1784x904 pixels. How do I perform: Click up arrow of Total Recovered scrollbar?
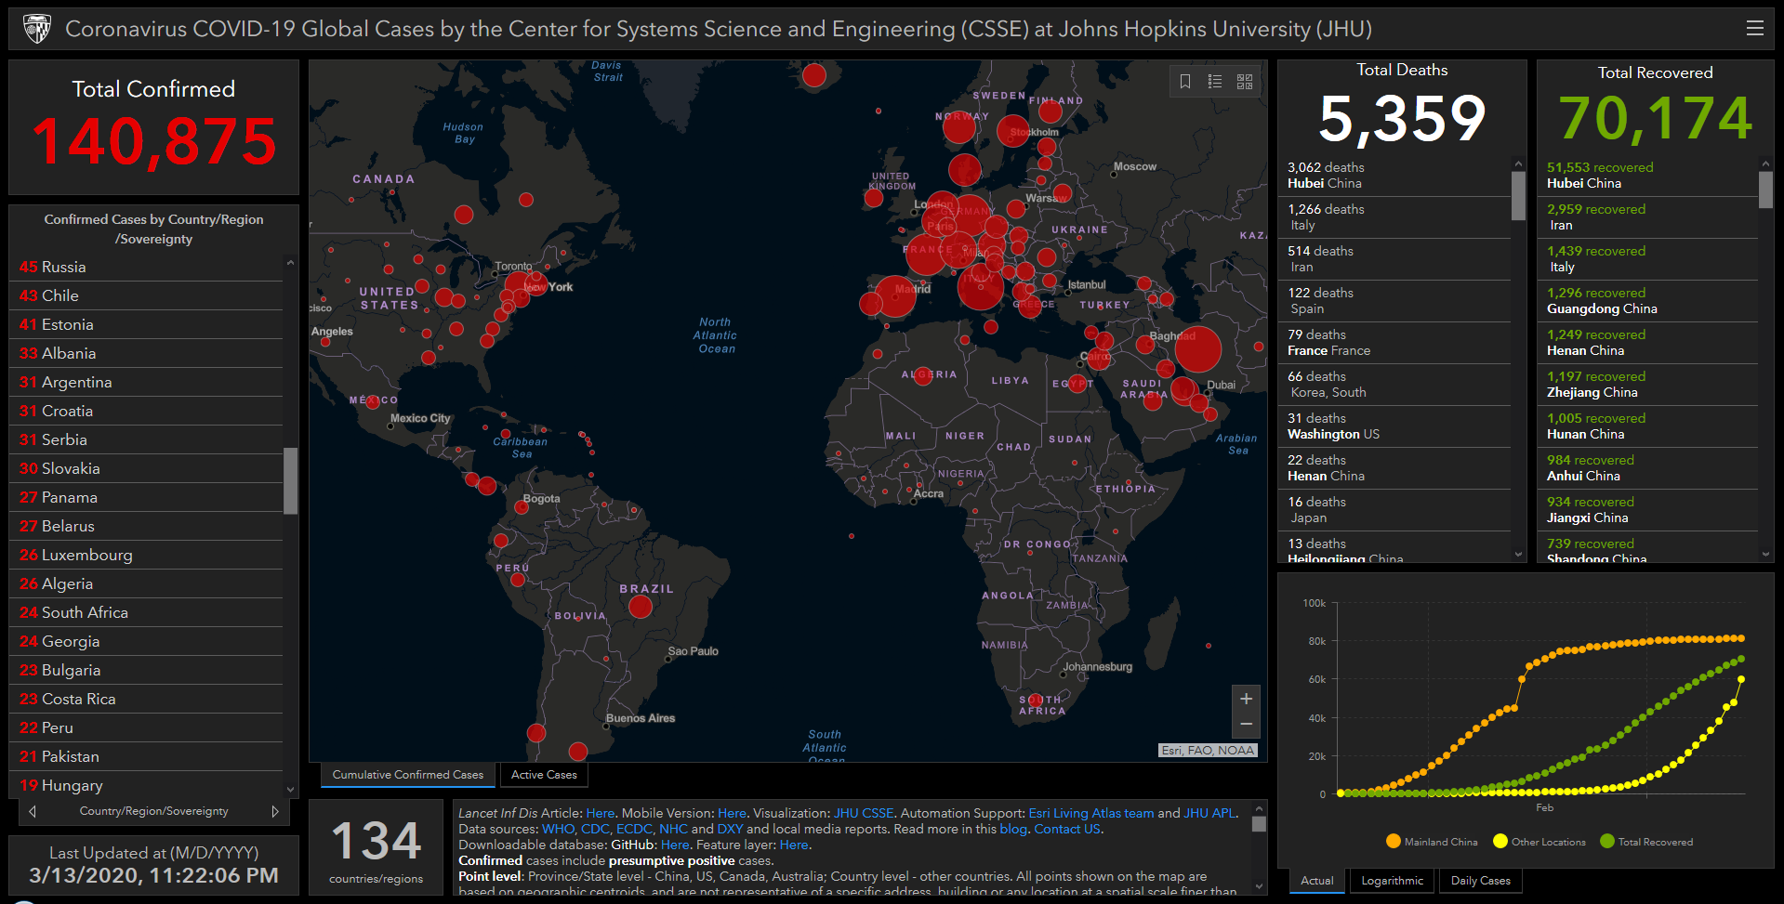coord(1766,164)
